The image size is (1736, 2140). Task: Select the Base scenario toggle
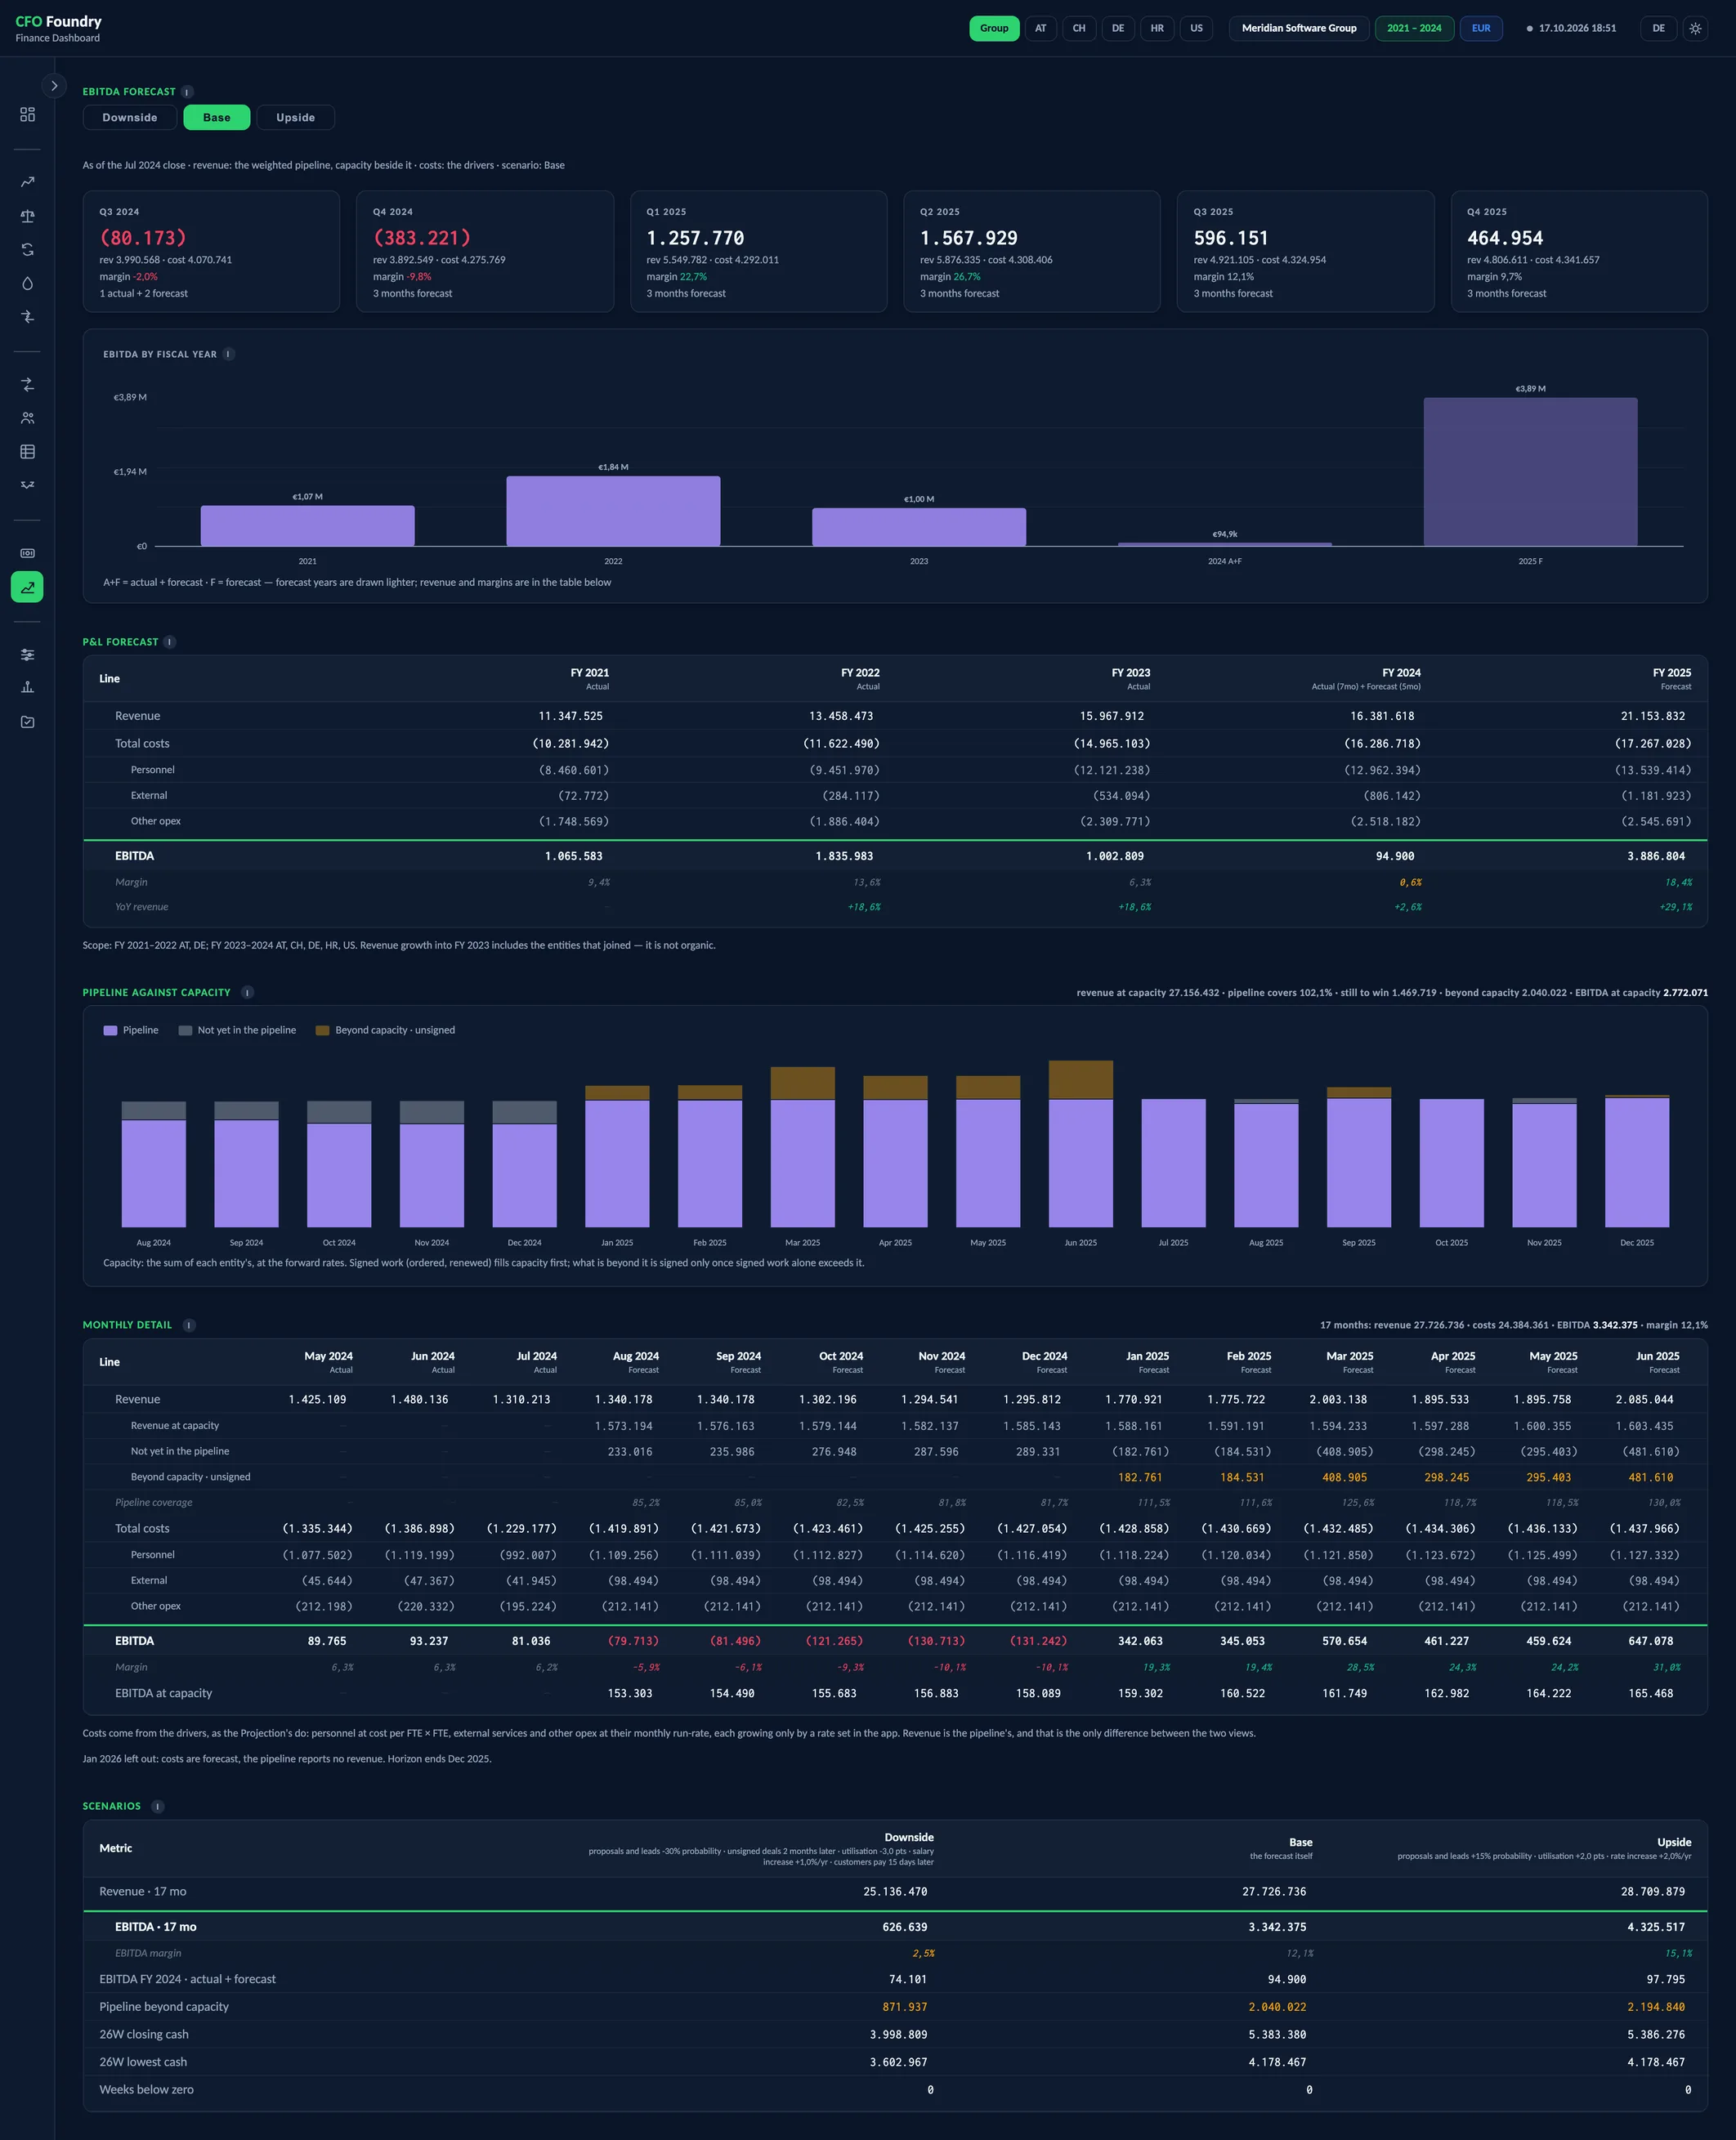pos(217,118)
